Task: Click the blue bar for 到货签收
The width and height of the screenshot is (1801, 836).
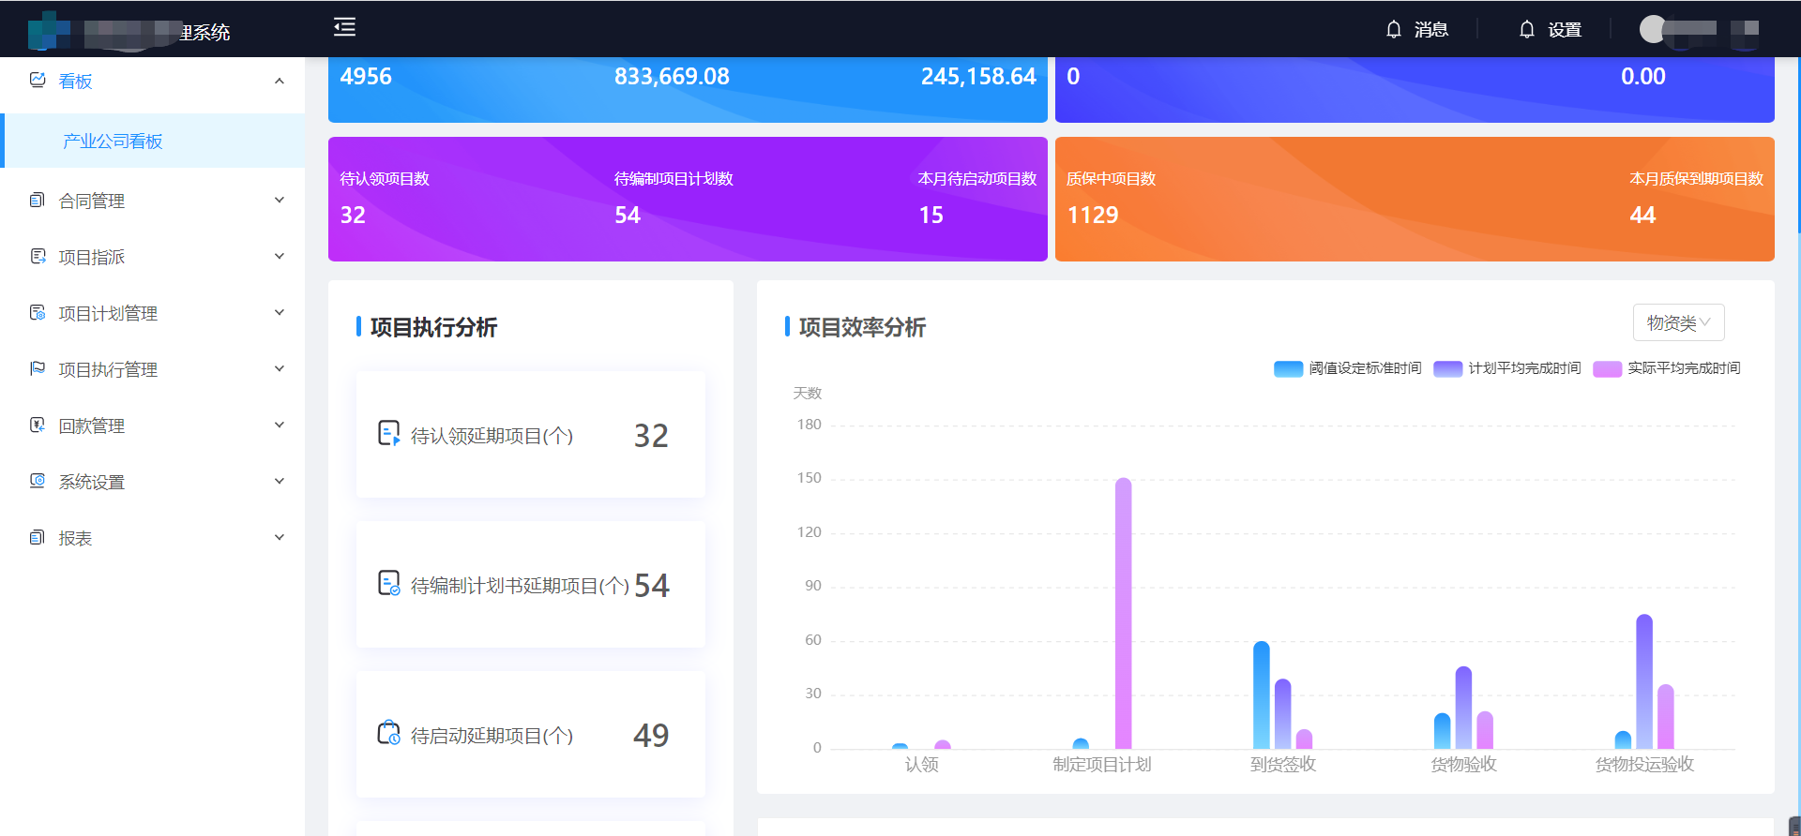Action: [1262, 694]
